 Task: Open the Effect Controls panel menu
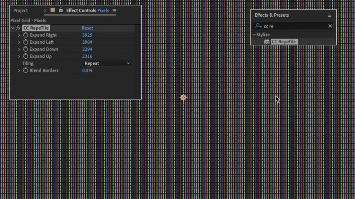tap(114, 10)
